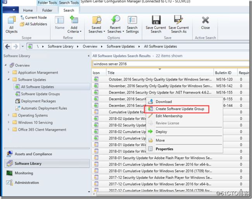Select October 2016 Security Only Quality Update row
This screenshot has width=252, height=199.
pos(170,80)
